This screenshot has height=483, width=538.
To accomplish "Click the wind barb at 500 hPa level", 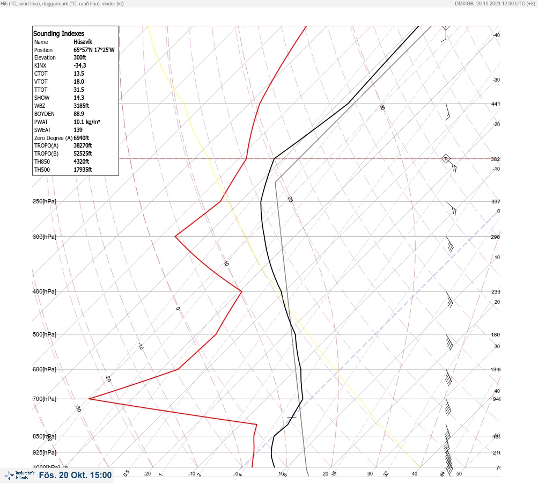I will point(449,342).
